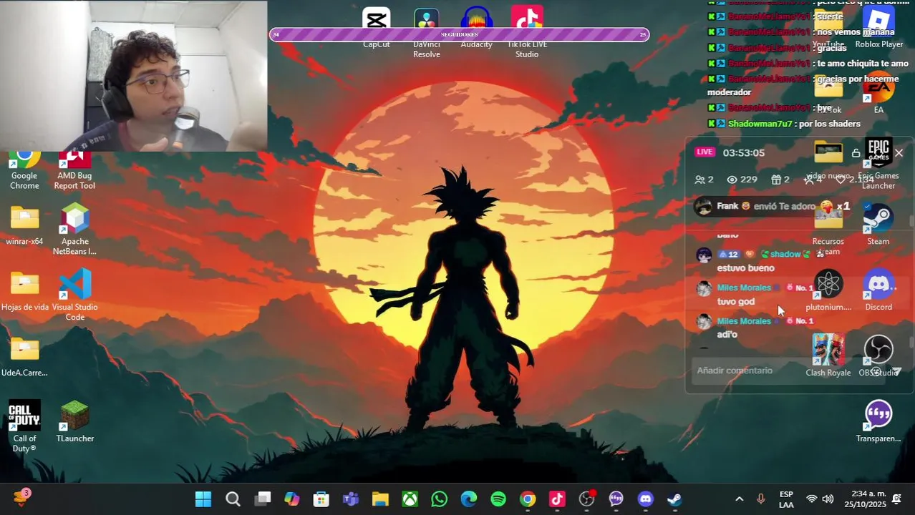Open Copilot from the taskbar

(292, 499)
